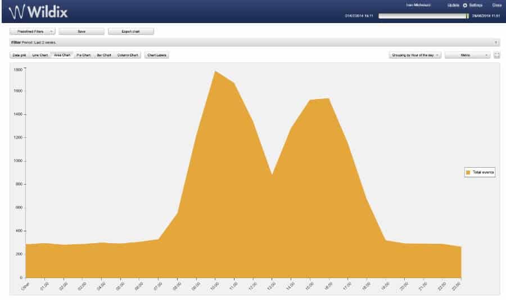Switch to Pie Chart view
Image resolution: width=506 pixels, height=300 pixels.
tap(83, 55)
